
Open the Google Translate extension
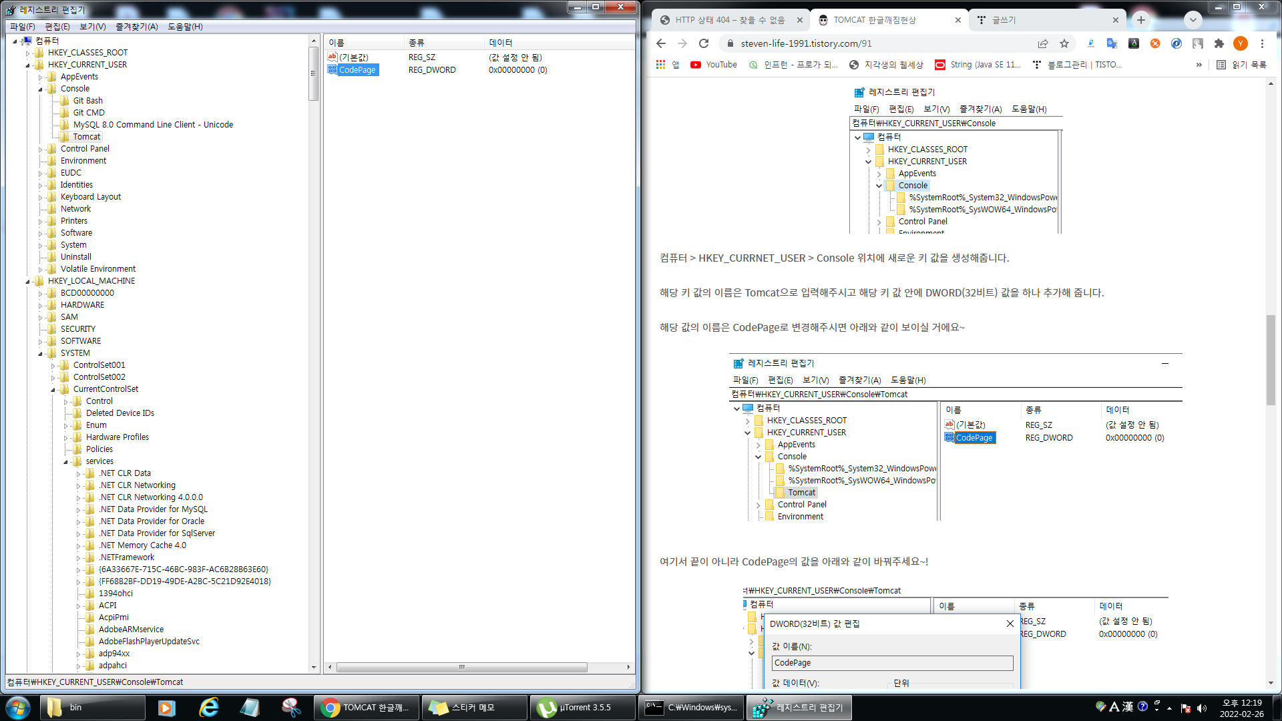tap(1112, 43)
